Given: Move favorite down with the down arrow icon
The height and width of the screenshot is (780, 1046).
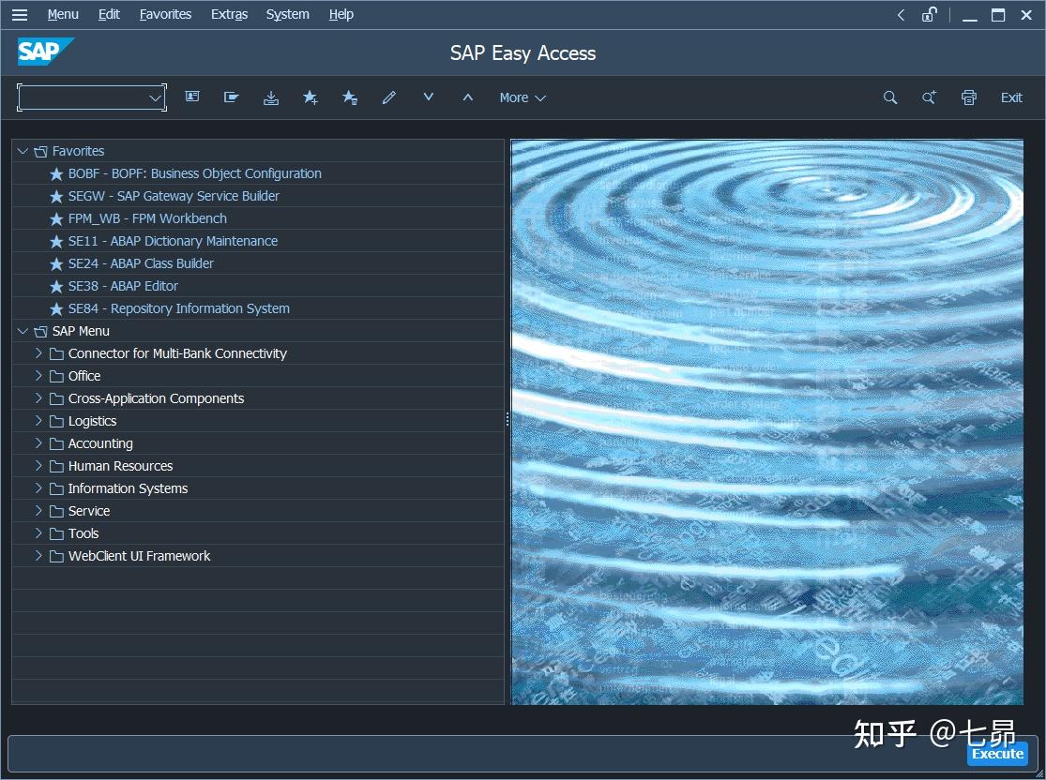Looking at the screenshot, I should [429, 97].
